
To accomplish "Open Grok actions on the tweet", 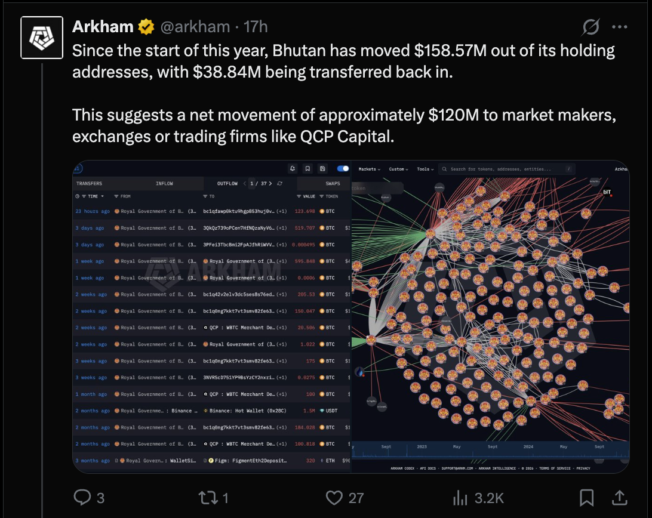I will (591, 27).
